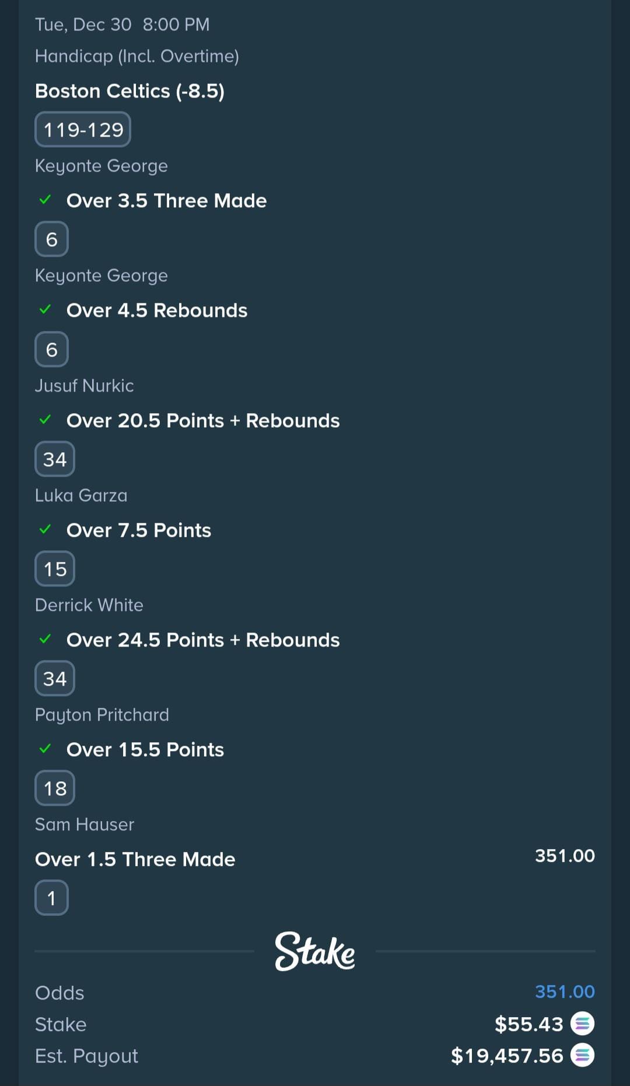The width and height of the screenshot is (630, 1086).
Task: Open the Over 1.5 Three Made selection
Action: click(135, 859)
